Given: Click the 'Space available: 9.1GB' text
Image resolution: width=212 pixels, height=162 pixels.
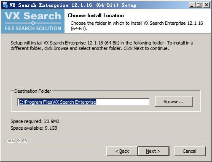Looking at the screenshot, I should [34, 128].
